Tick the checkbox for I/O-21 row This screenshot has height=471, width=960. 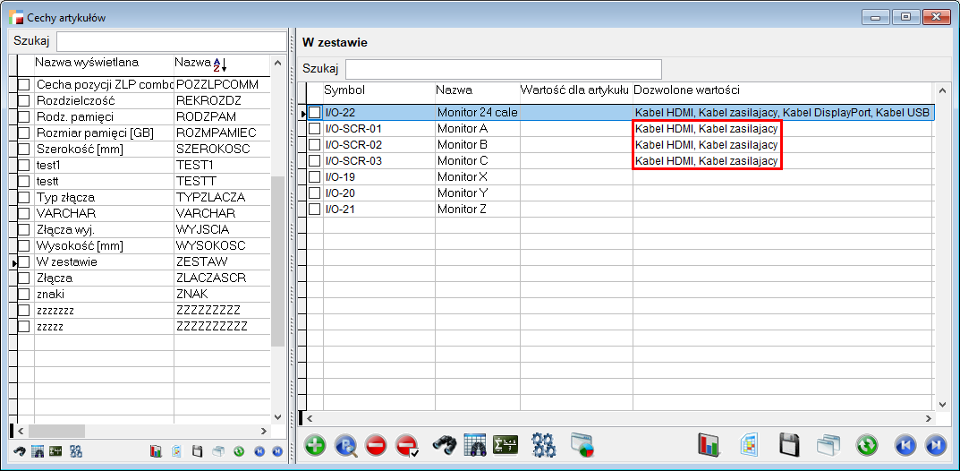315,209
